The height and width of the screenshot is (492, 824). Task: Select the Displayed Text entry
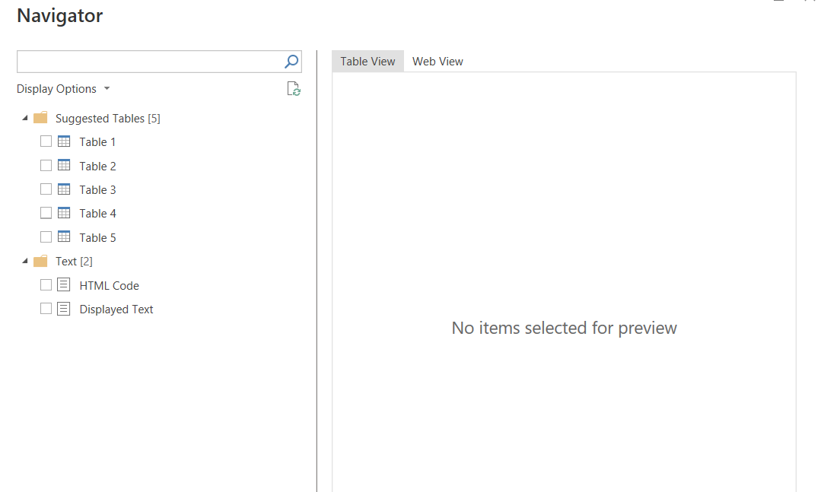click(116, 309)
